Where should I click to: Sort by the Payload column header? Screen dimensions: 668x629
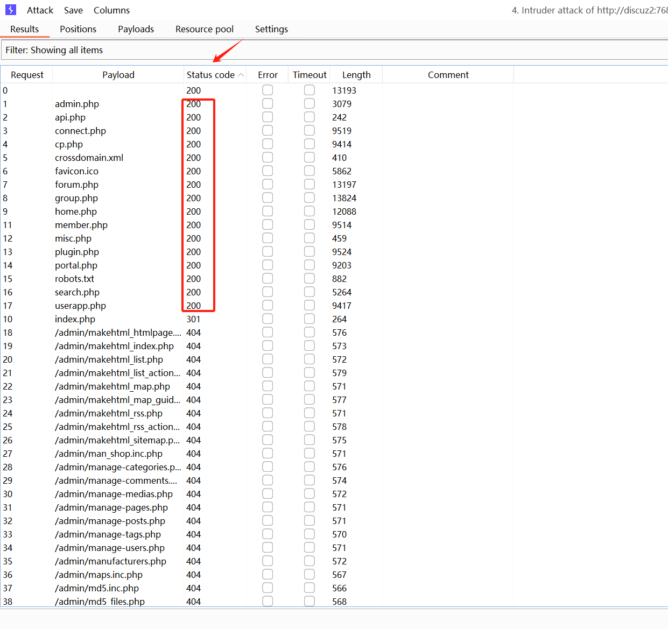[118, 75]
